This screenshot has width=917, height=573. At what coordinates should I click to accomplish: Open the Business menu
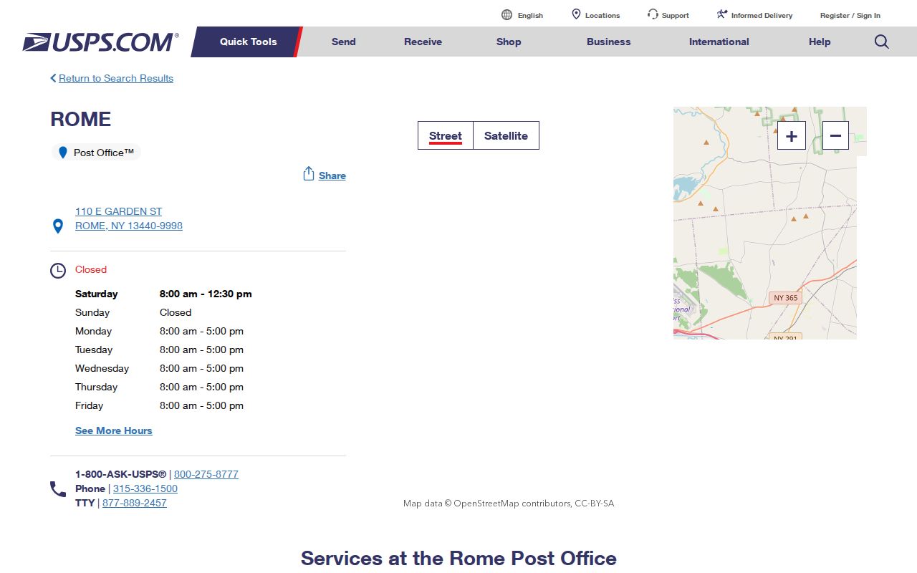[609, 42]
